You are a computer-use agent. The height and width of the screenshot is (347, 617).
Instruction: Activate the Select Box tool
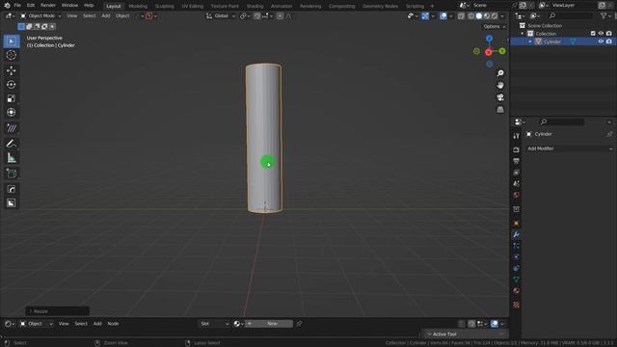point(11,41)
